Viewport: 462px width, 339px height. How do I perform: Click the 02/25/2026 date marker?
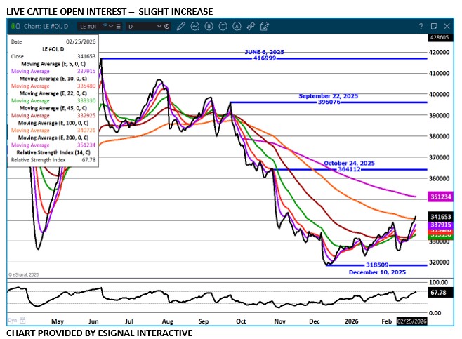tap(411, 321)
